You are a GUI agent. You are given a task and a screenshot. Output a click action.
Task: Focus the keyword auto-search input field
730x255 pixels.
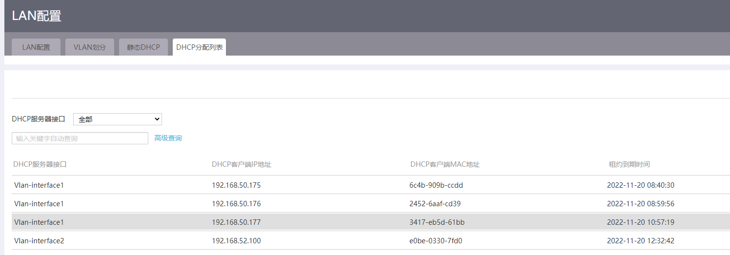pyautogui.click(x=80, y=138)
